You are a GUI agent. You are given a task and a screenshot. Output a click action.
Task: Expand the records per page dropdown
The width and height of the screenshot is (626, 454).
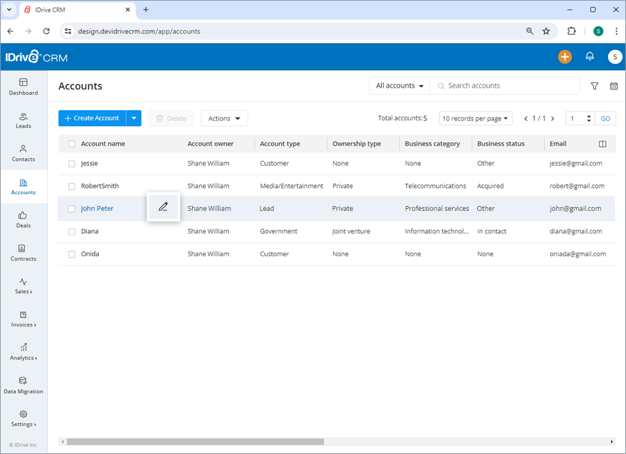475,118
